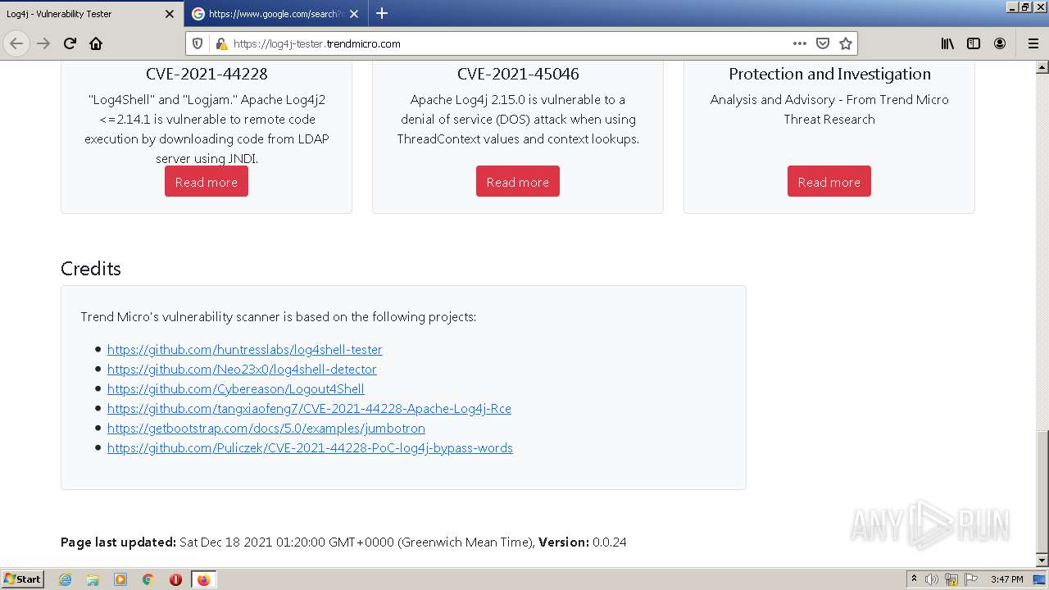
Task: Save page to Pocket
Action: (x=823, y=43)
